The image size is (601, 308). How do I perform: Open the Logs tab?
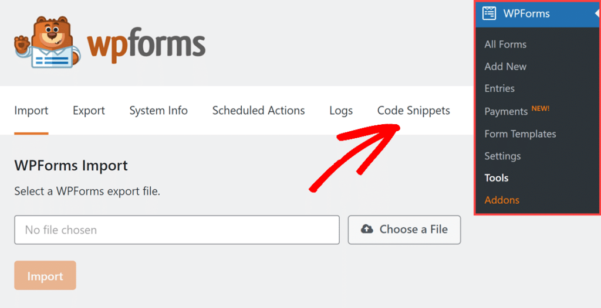point(341,111)
